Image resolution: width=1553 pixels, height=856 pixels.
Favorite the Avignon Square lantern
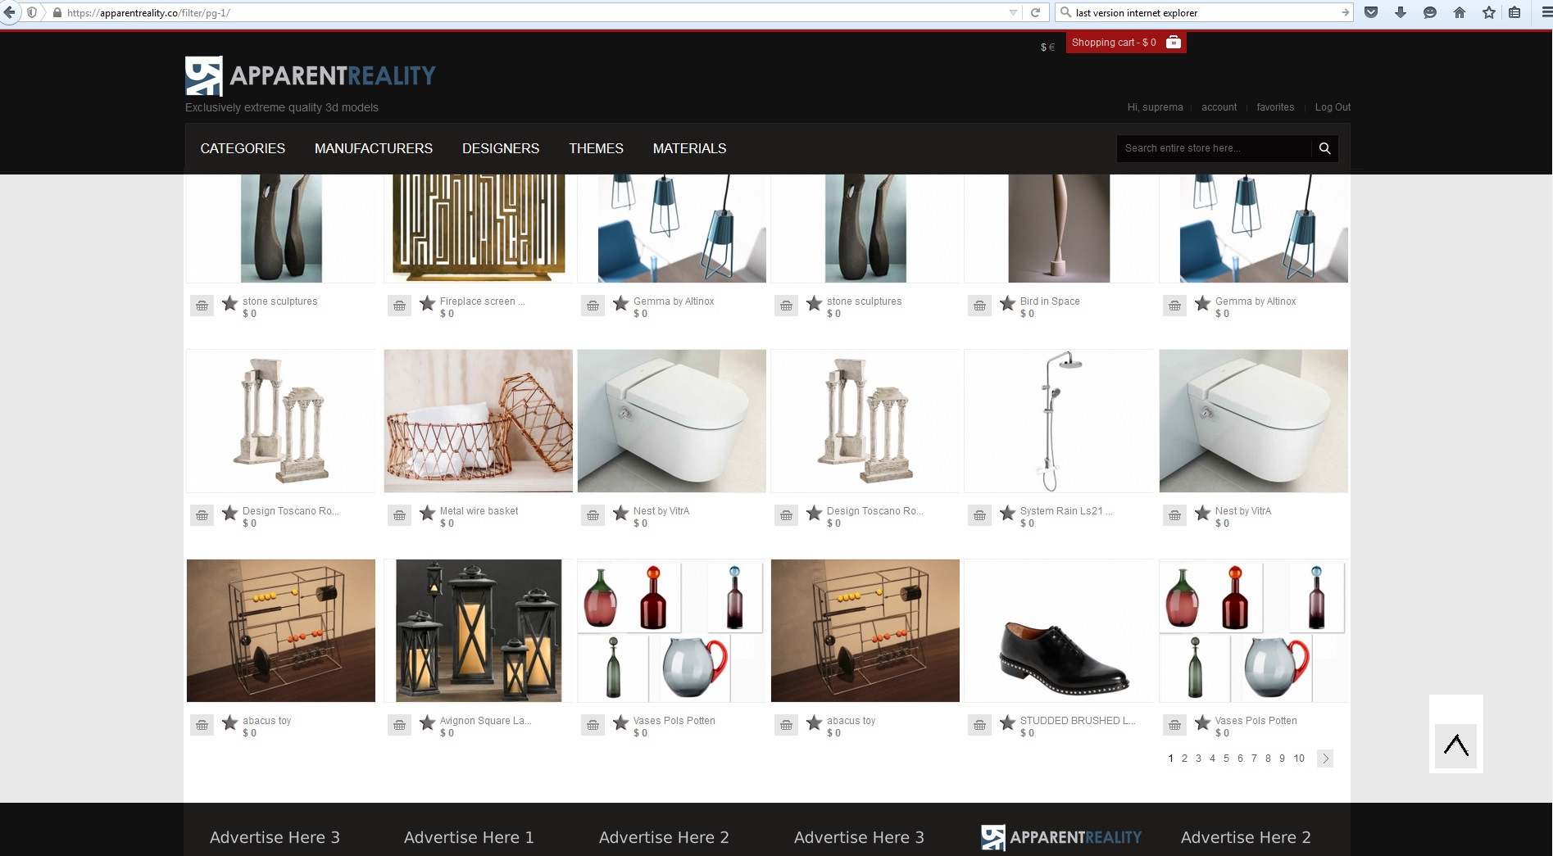427,723
